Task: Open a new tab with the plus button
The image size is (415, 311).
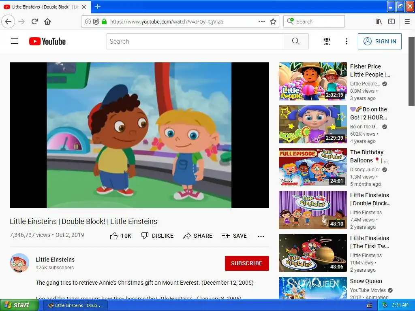Action: [x=97, y=6]
